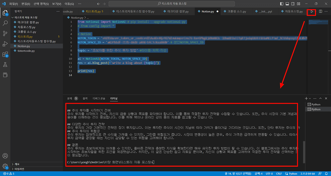Open terminal panel Views and More Actions ellipsis
Screen dimensions: 331x176
(x=315, y=98)
